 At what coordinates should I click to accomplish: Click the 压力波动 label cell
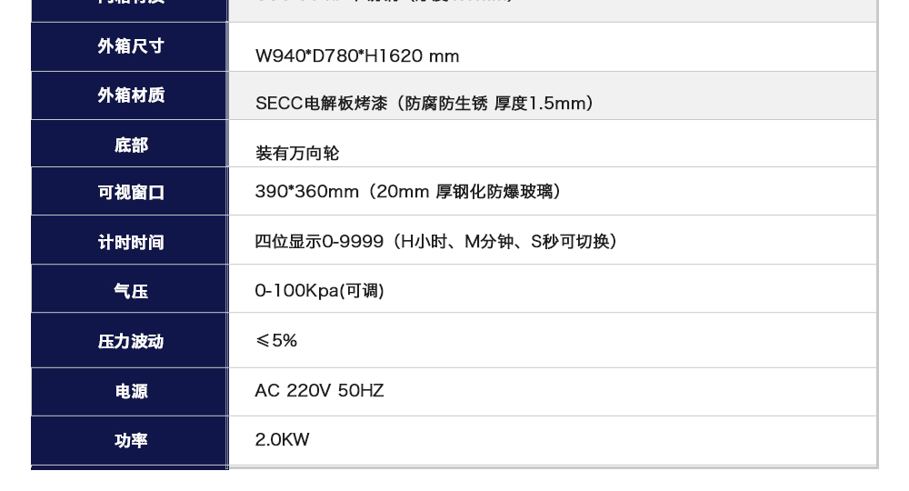pyautogui.click(x=130, y=341)
